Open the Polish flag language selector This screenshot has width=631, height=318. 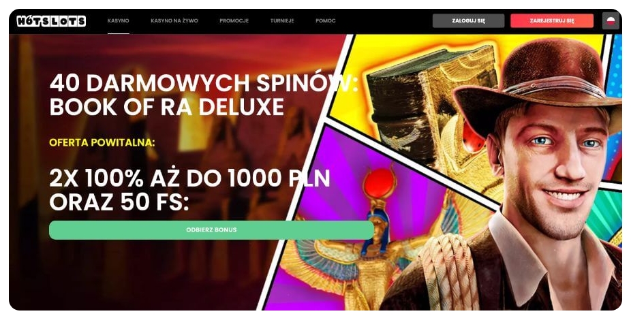[x=611, y=21]
